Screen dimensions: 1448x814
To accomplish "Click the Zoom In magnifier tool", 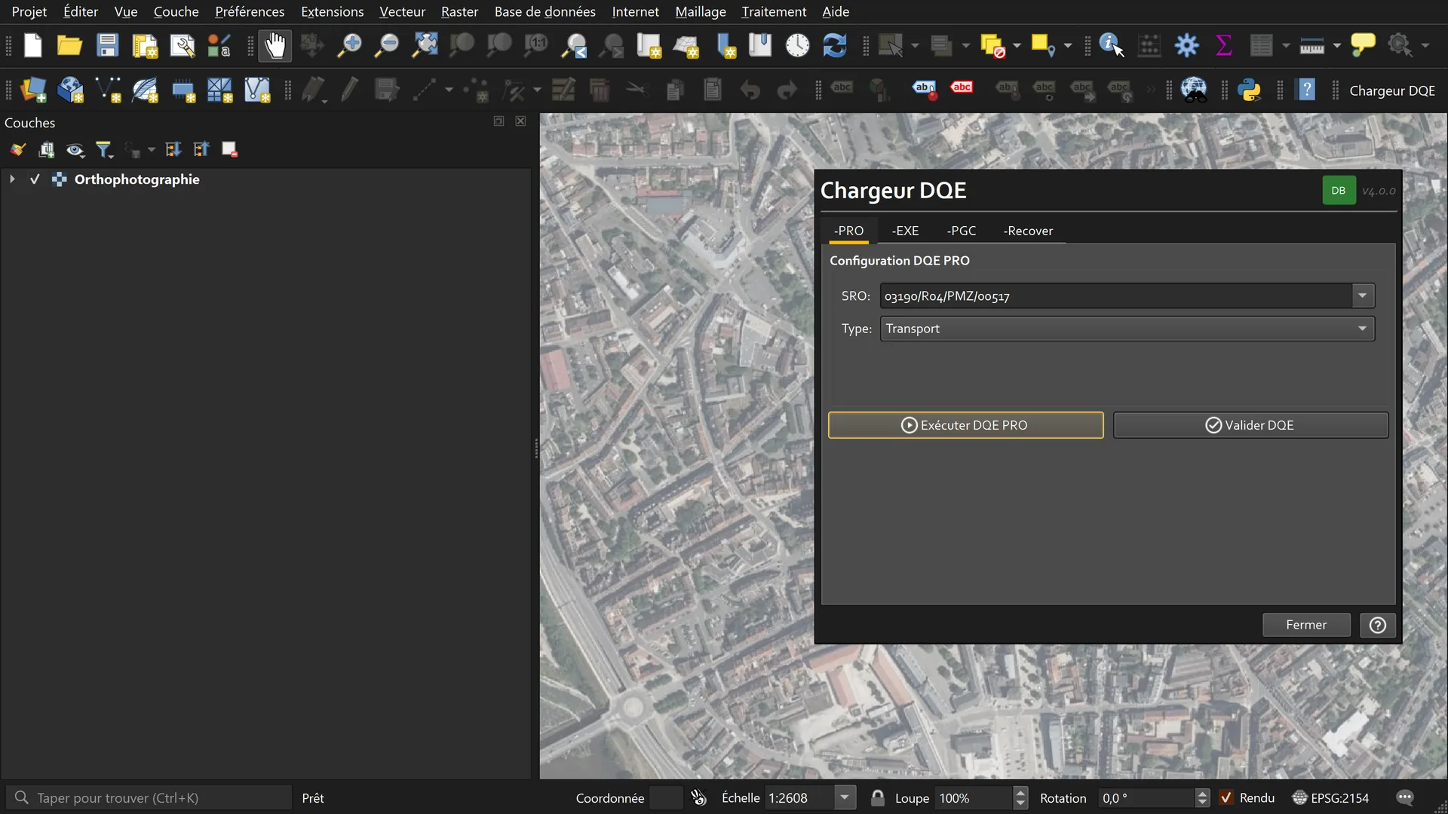I will (349, 45).
